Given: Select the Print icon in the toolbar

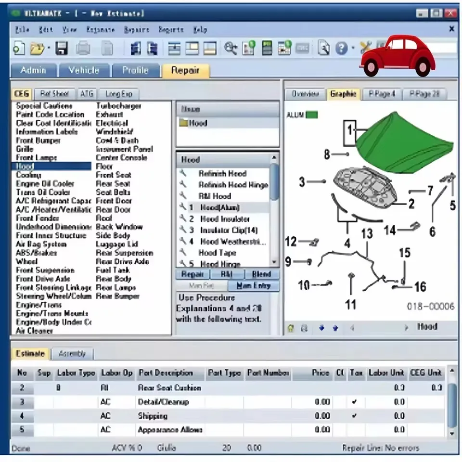Looking at the screenshot, I should click(83, 48).
